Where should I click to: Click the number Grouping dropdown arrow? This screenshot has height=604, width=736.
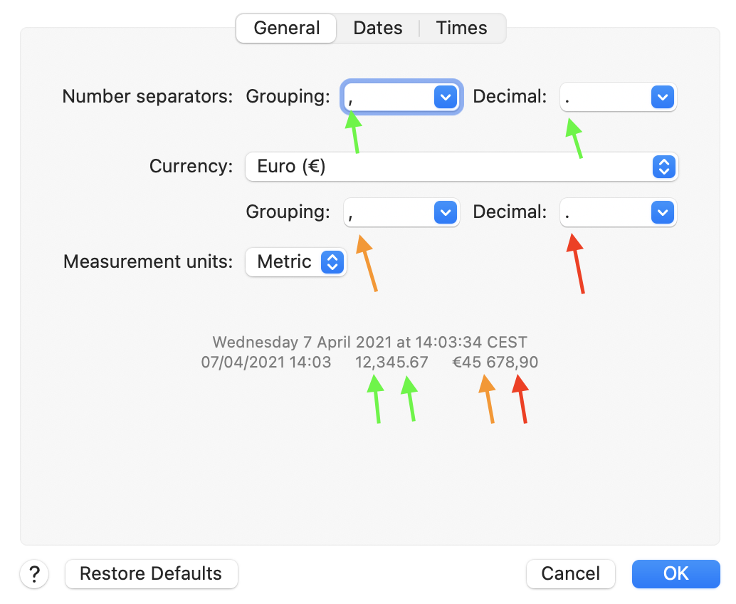[x=444, y=97]
